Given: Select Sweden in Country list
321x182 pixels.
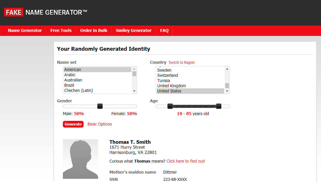Looking at the screenshot, I should click(190, 70).
